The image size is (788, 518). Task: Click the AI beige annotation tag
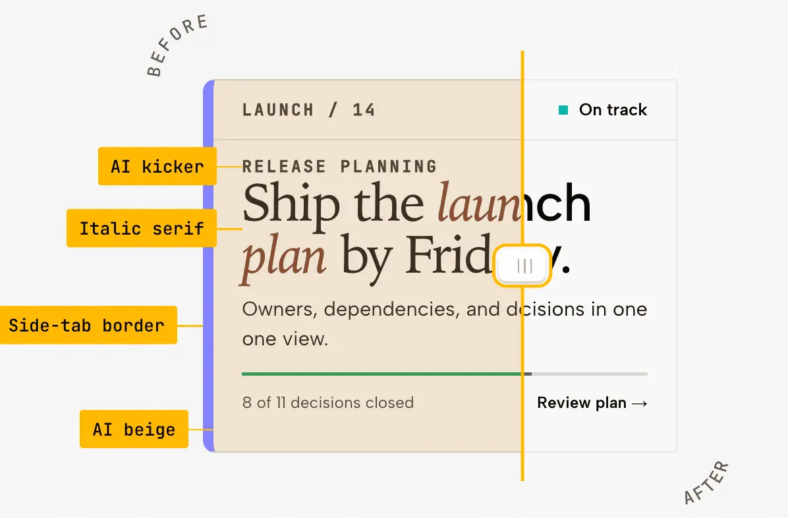point(134,429)
